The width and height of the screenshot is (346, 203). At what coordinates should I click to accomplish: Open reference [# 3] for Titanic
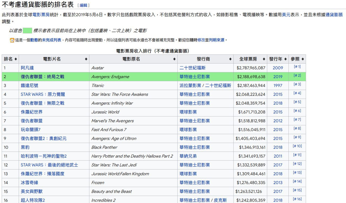pos(297,84)
